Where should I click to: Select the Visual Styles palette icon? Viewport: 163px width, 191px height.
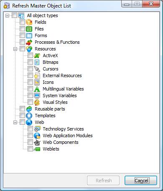pyautogui.click(x=37, y=102)
